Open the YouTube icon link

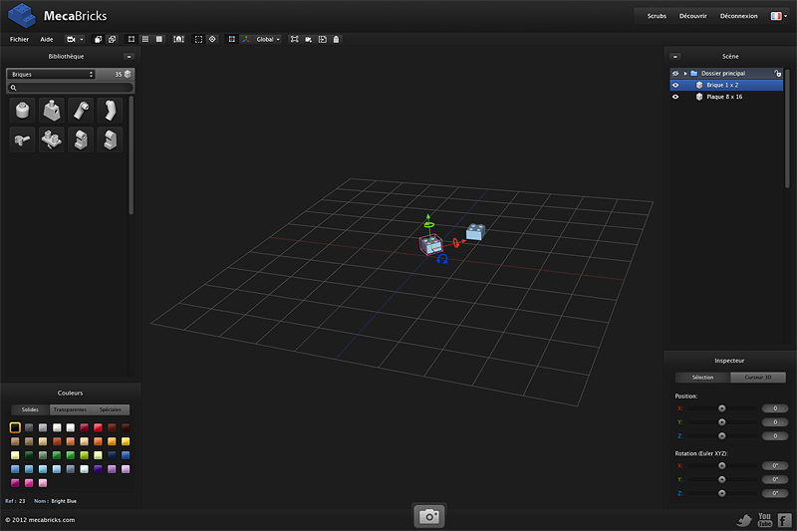(x=764, y=519)
